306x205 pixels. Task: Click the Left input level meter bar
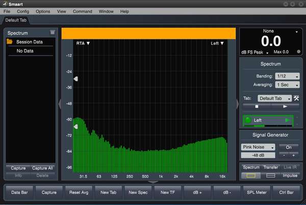268,126
